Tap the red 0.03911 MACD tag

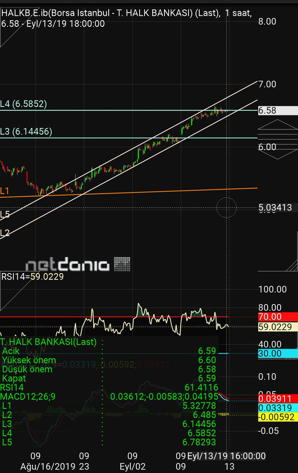[x=278, y=399]
